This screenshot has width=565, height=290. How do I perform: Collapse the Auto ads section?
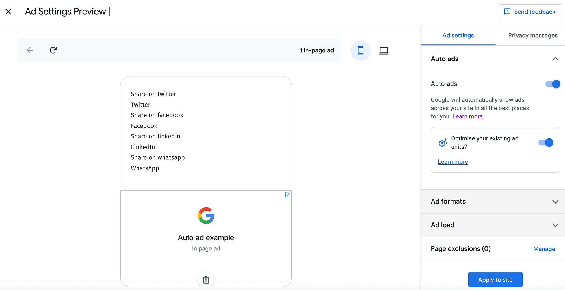coord(555,59)
